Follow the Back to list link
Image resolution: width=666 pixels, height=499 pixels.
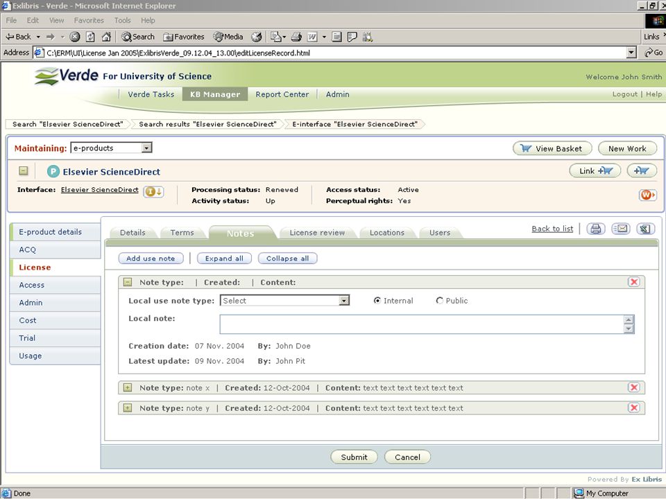(x=552, y=229)
